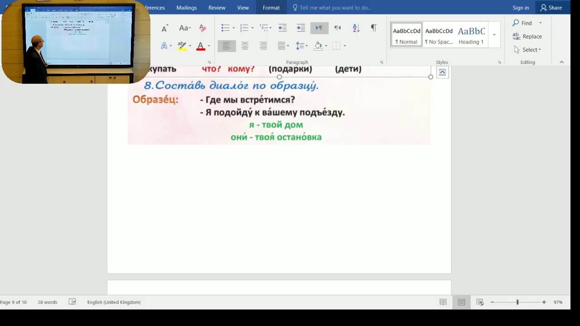This screenshot has width=580, height=326.
Task: Open the shading color dropdown arrow
Action: [x=326, y=46]
